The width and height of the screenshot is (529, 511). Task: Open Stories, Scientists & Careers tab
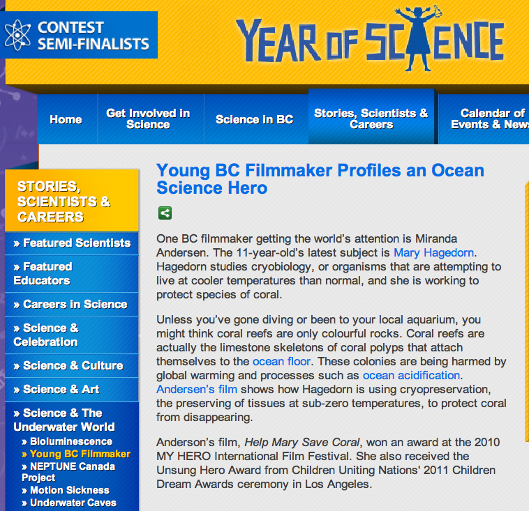(x=371, y=119)
